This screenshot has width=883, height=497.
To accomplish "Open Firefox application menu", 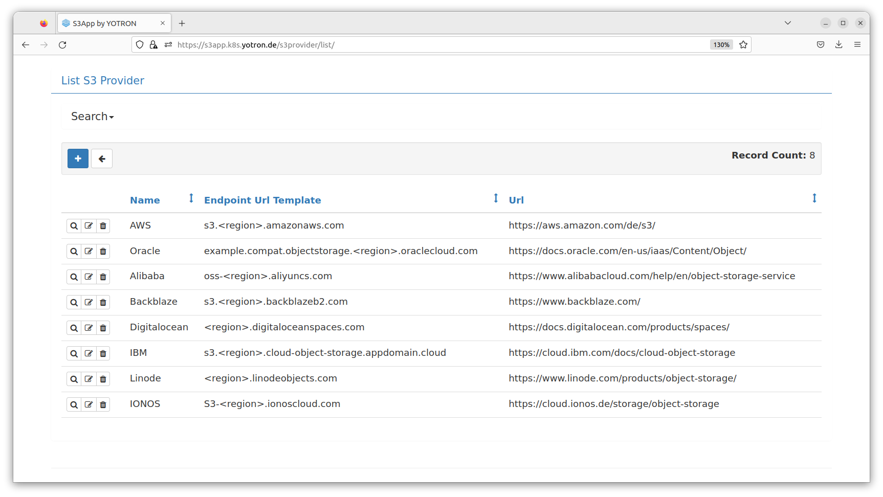I will point(857,45).
